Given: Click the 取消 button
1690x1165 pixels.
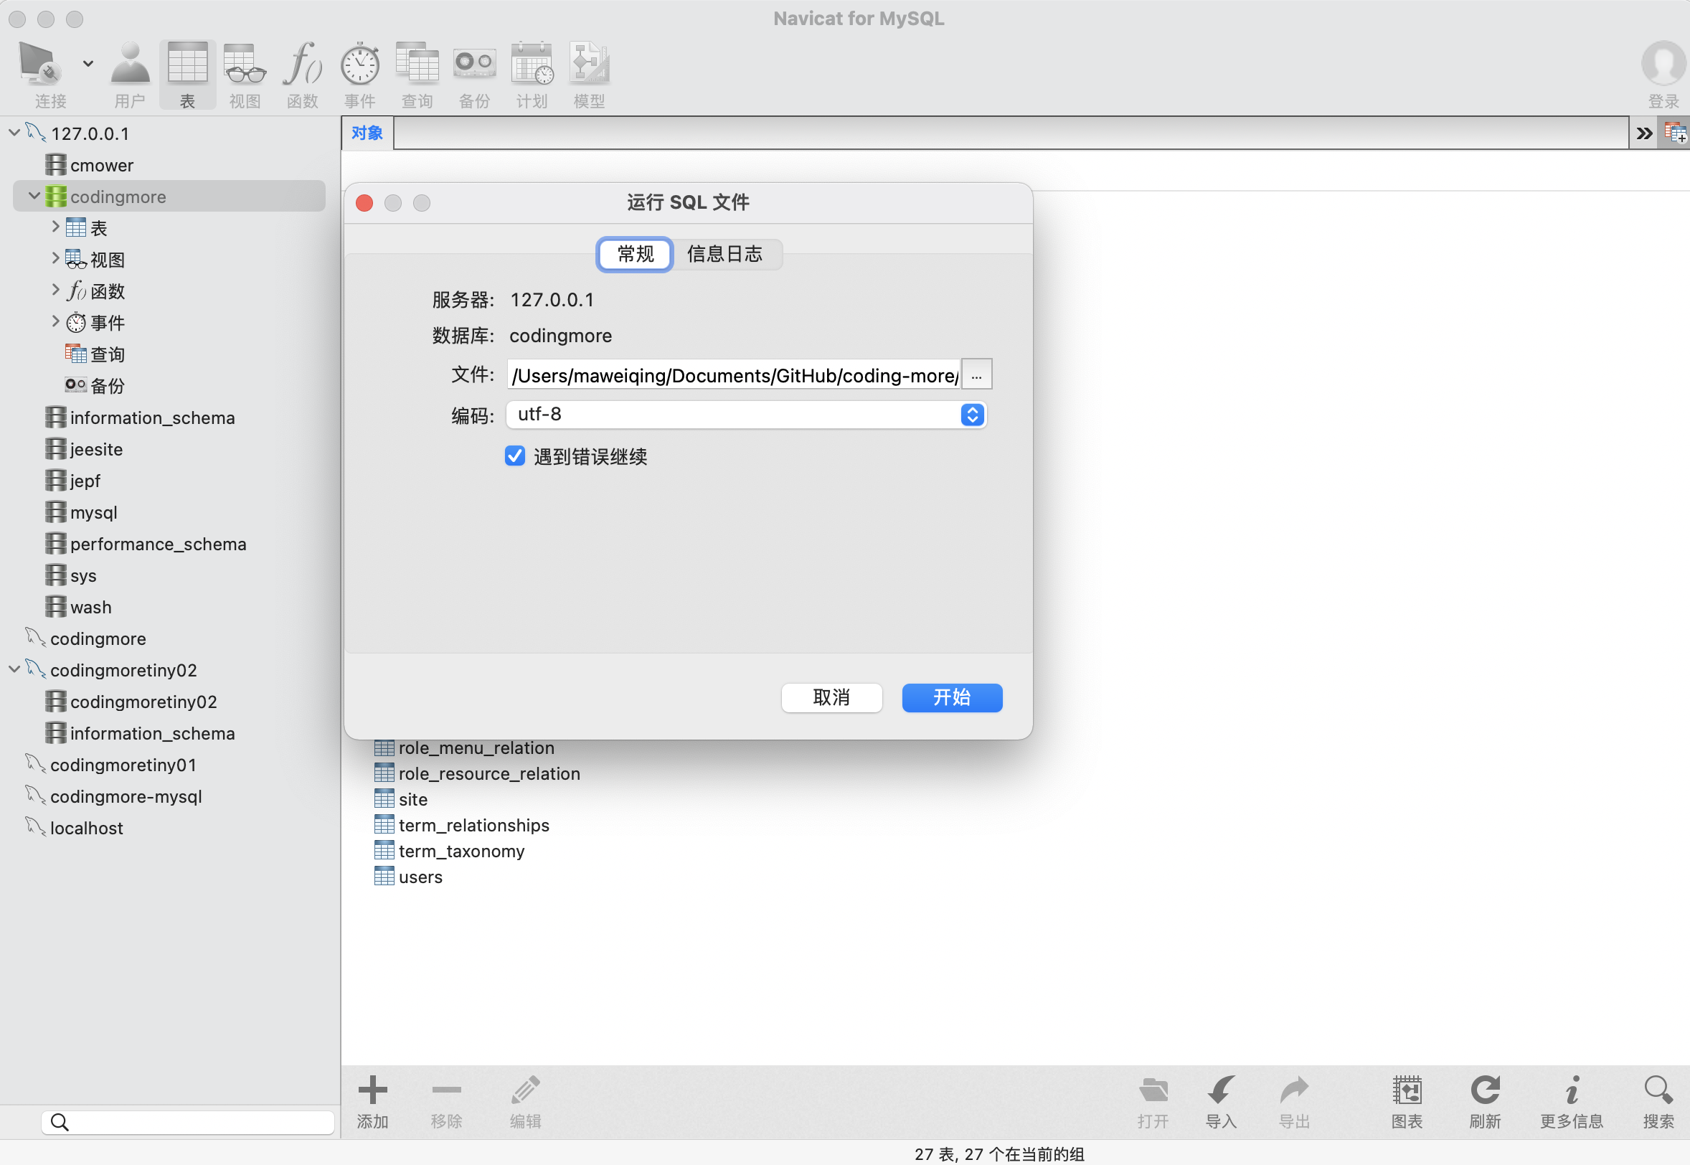Looking at the screenshot, I should click(x=831, y=697).
